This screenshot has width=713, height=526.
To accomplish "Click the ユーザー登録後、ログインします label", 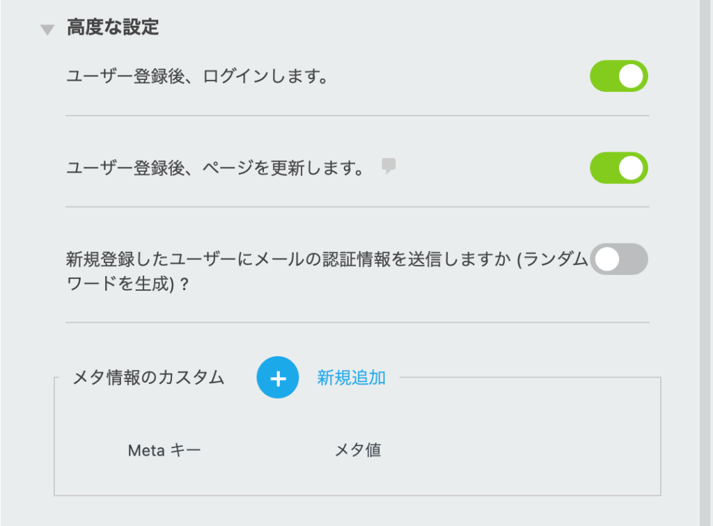I will pyautogui.click(x=197, y=76).
